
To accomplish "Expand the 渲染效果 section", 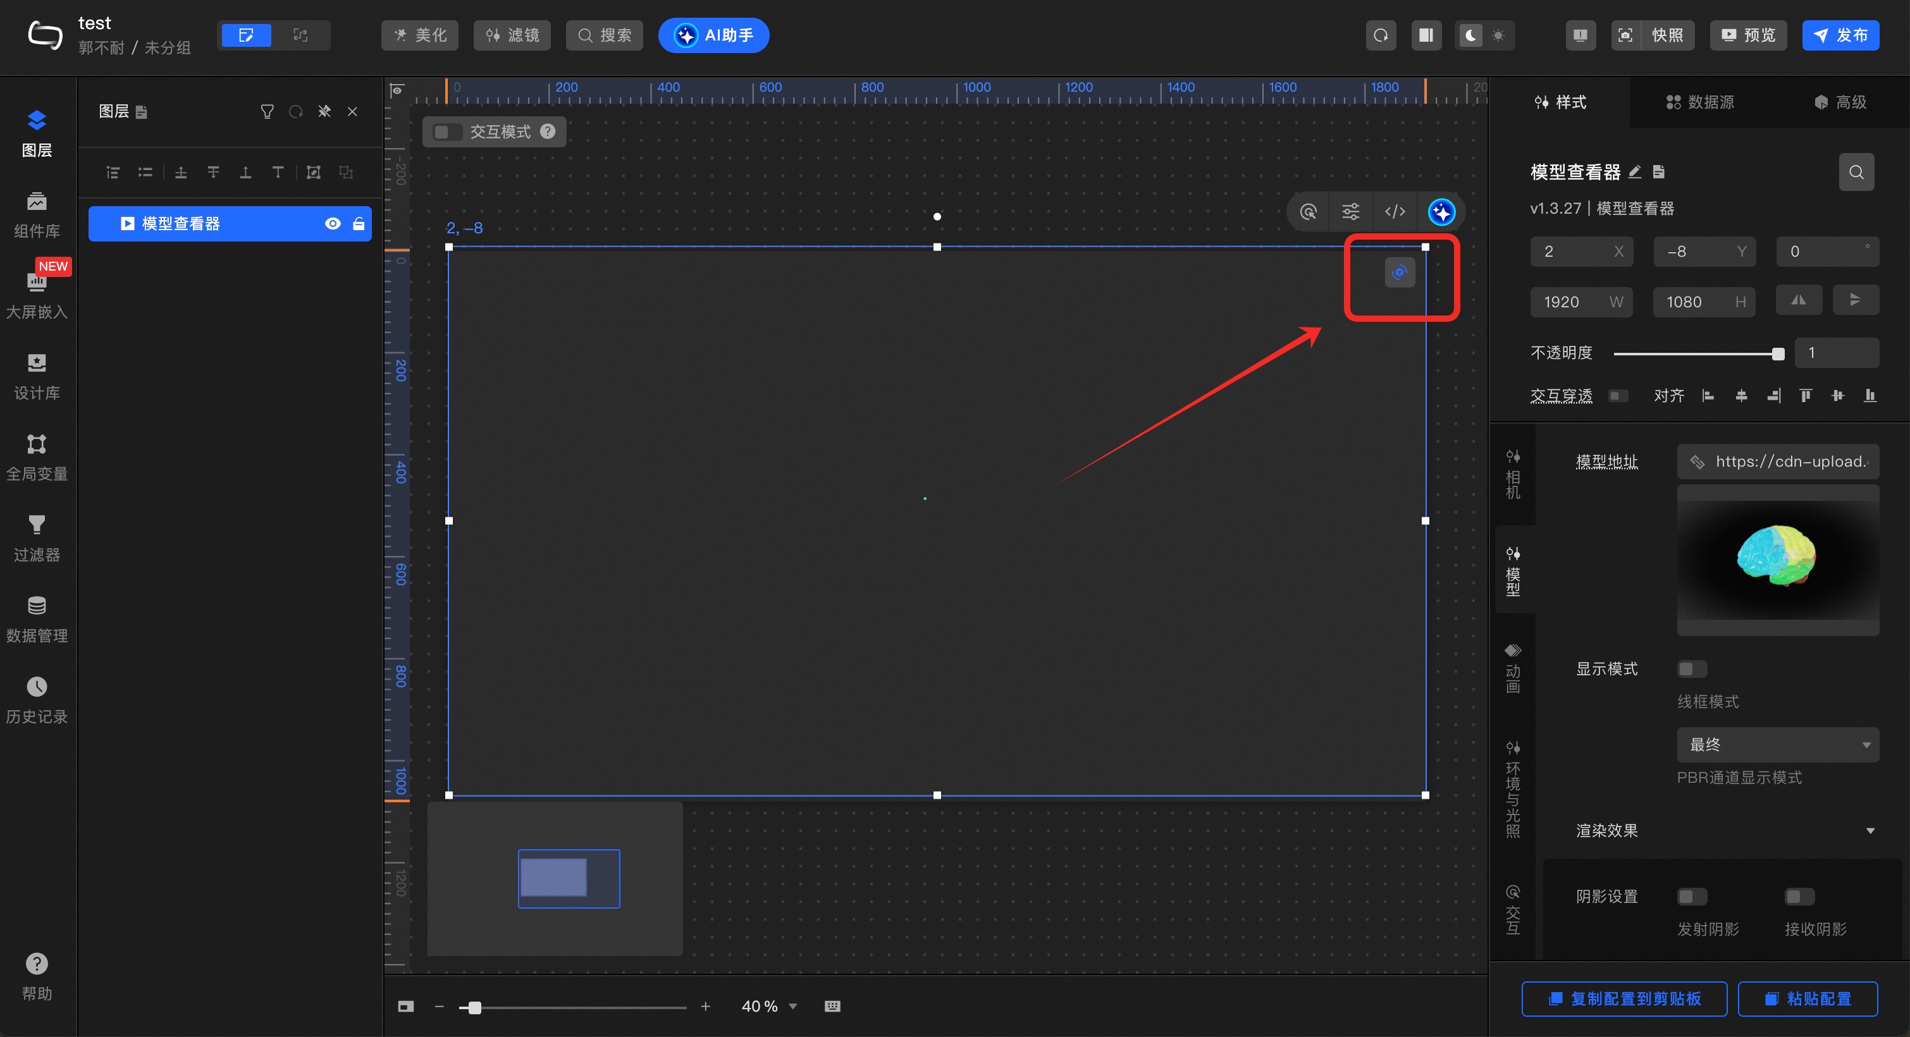I will coord(1870,830).
